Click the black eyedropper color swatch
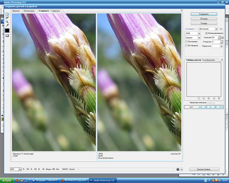The image size is (229, 183). point(7,30)
